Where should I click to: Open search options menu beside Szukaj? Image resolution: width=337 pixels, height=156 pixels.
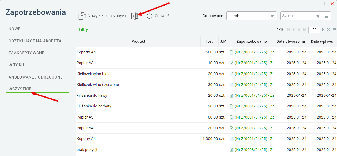[x=327, y=16]
